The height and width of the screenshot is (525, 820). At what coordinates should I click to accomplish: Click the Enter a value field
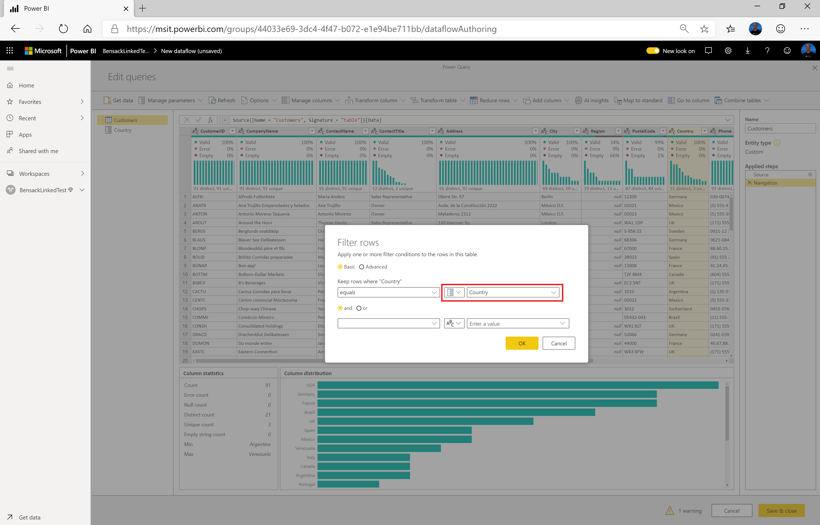click(x=517, y=323)
